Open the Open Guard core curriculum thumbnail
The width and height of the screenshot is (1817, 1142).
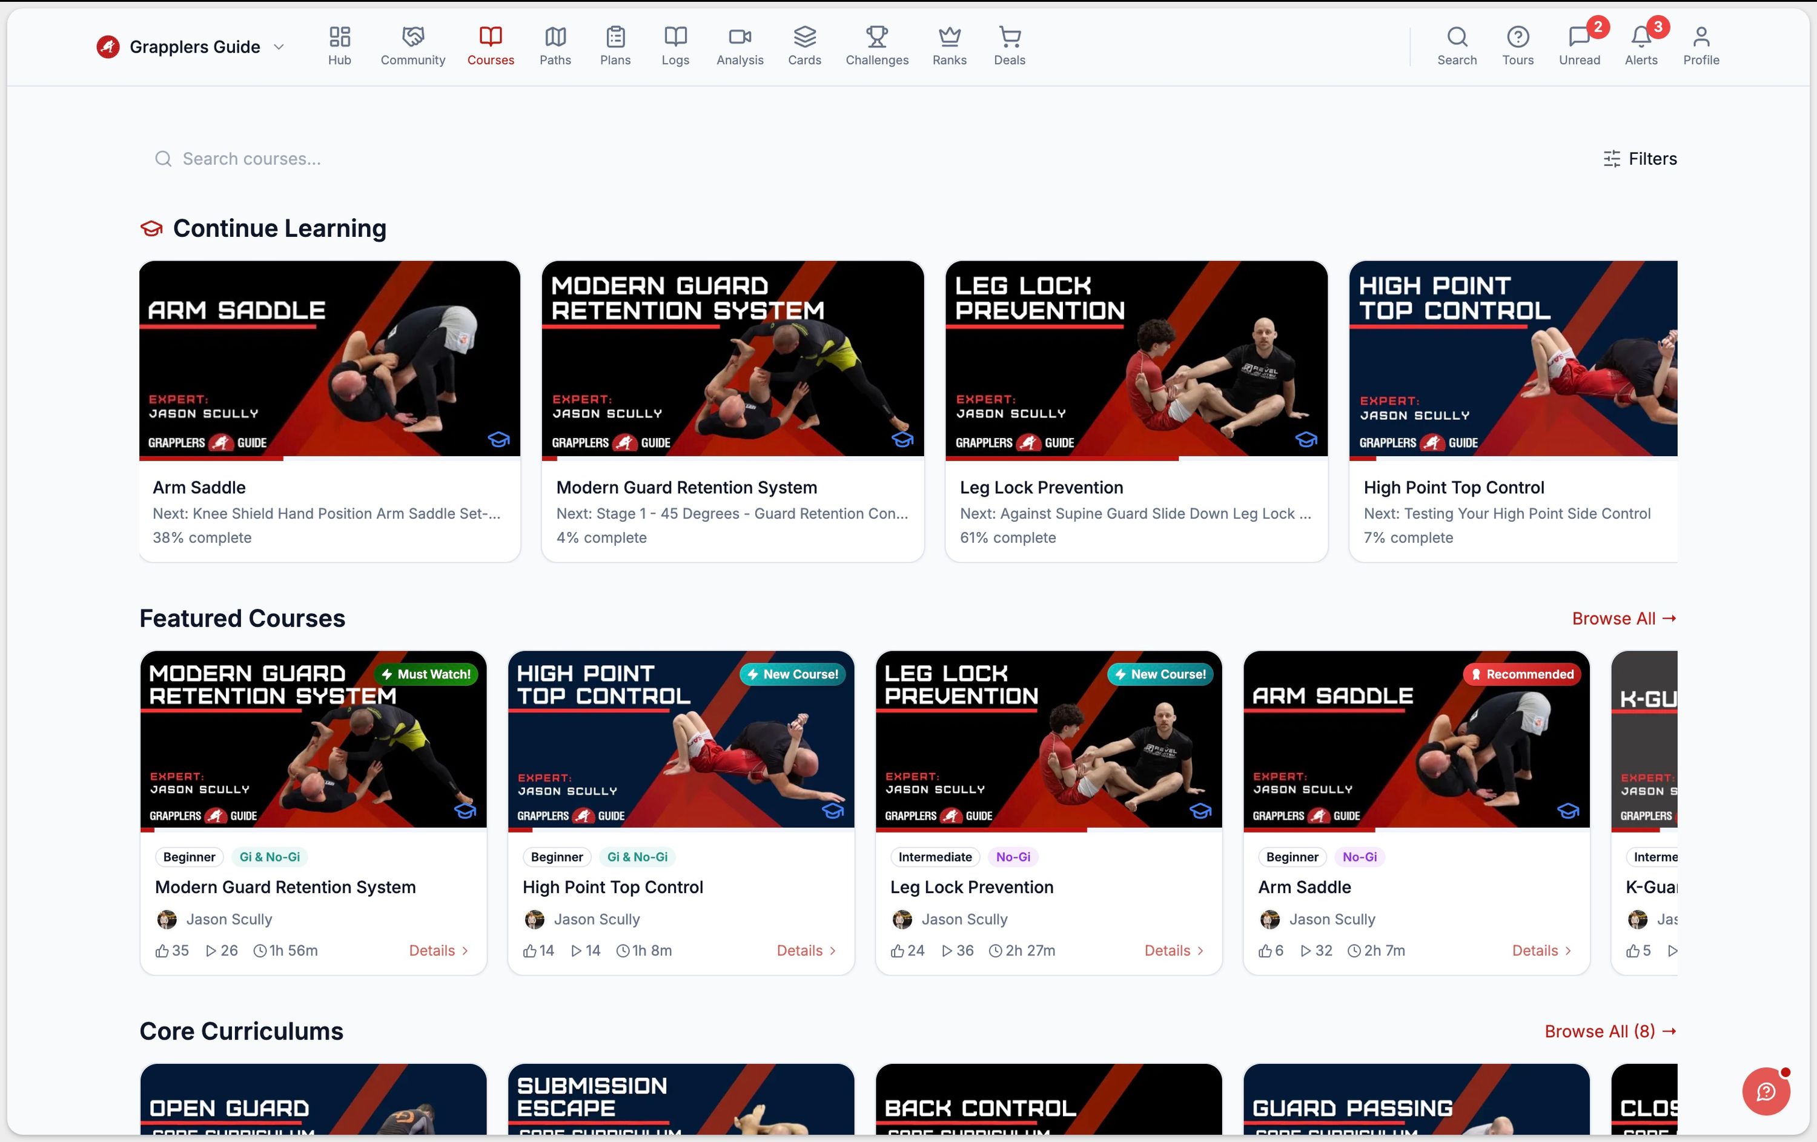tap(313, 1099)
